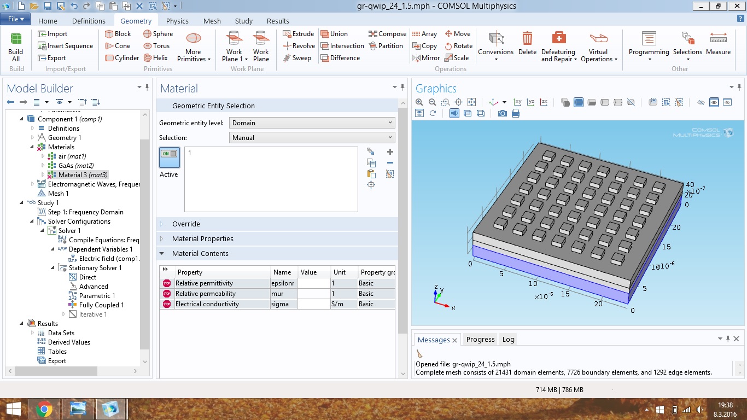Add to selection with plus button
Viewport: 747px width, 420px height.
[390, 152]
